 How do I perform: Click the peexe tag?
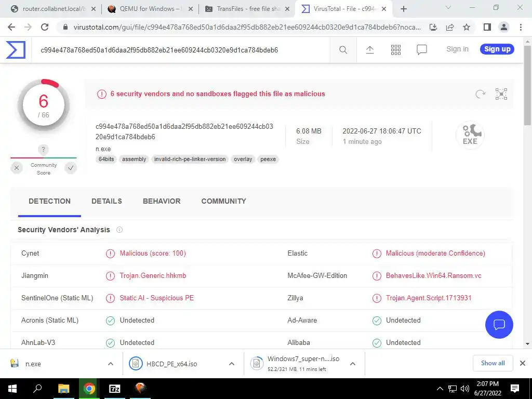pyautogui.click(x=268, y=159)
